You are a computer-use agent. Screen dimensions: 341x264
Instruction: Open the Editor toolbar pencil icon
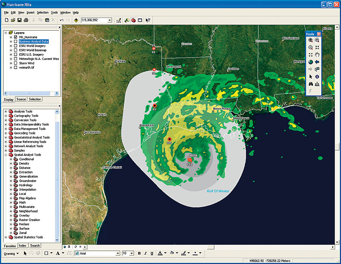[x=119, y=20]
